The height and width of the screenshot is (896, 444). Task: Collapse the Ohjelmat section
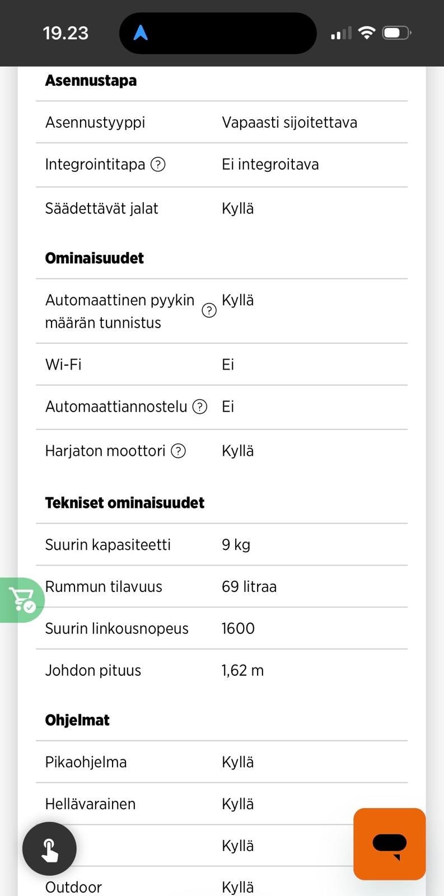point(77,720)
